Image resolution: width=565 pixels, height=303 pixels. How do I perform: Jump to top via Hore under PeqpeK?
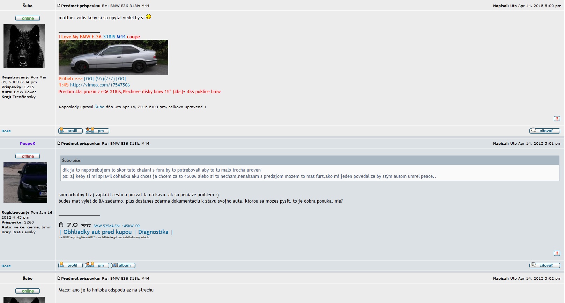(x=6, y=266)
